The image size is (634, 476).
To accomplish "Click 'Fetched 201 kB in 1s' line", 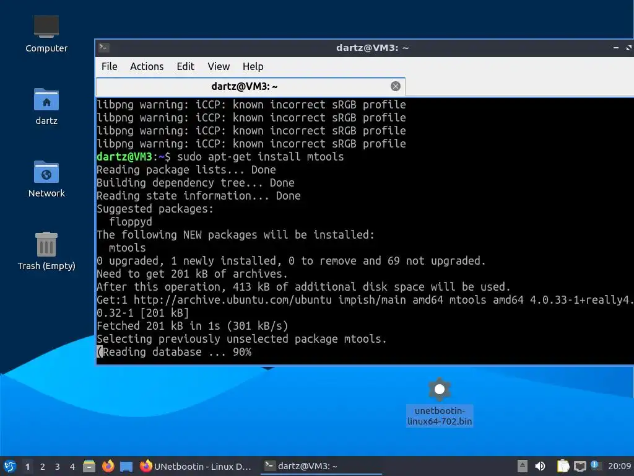I will point(193,326).
